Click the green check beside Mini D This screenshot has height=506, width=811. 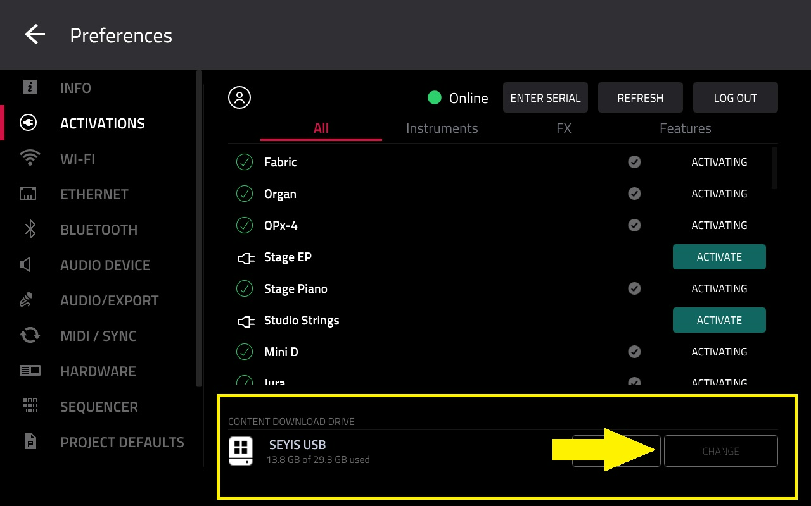(x=245, y=352)
